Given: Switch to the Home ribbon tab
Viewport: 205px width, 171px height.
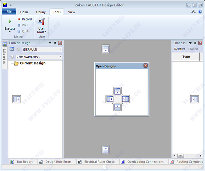Looking at the screenshot, I should (x=24, y=12).
